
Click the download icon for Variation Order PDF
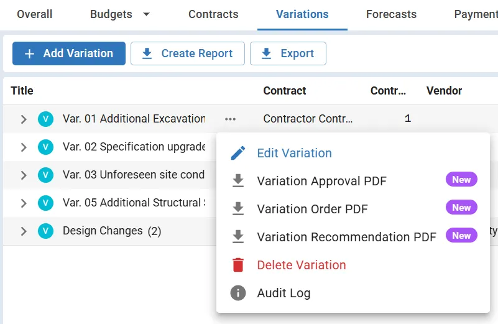pyautogui.click(x=238, y=209)
